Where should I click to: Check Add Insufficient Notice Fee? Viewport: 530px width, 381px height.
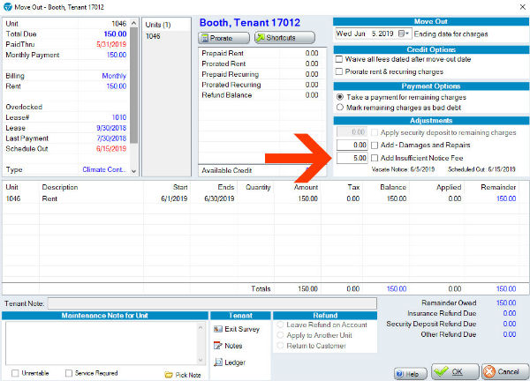point(375,158)
